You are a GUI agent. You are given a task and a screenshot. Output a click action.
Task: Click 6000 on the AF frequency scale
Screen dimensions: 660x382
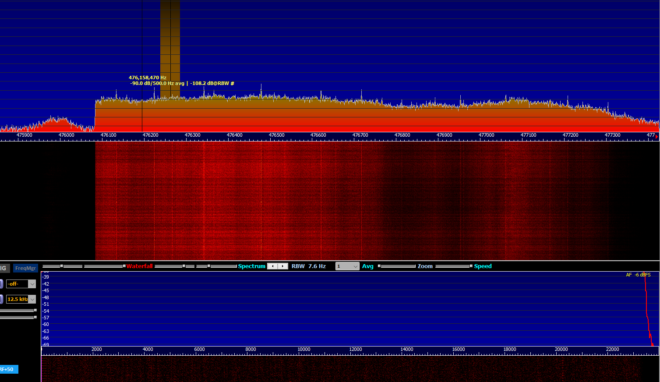click(199, 349)
